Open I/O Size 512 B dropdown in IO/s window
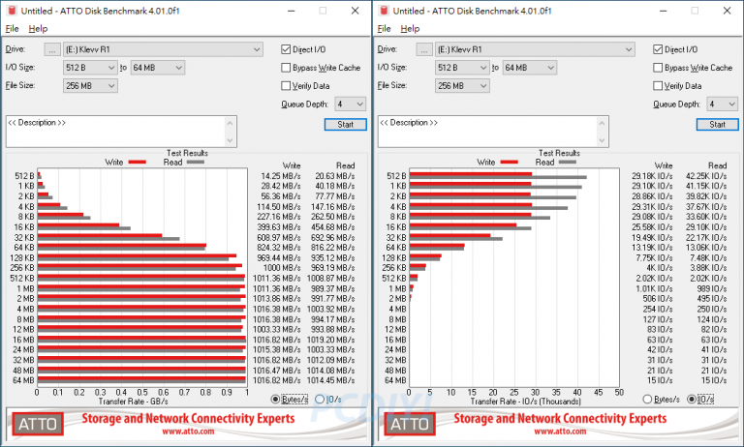744x447 pixels. (x=462, y=68)
